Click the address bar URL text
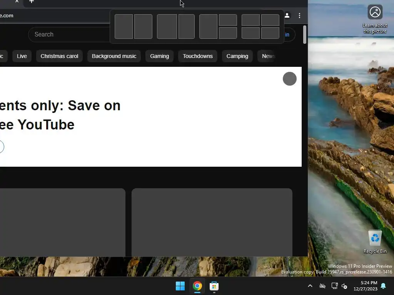Screen dimensions: 394x295 pyautogui.click(x=7, y=15)
